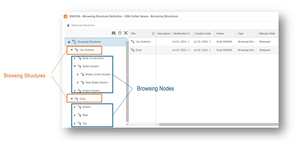
Task: Click Car Systems title in the table
Action: 143,42
